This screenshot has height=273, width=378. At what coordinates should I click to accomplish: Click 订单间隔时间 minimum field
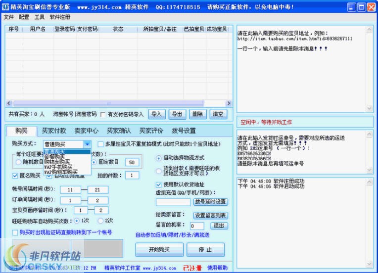pos(70,200)
